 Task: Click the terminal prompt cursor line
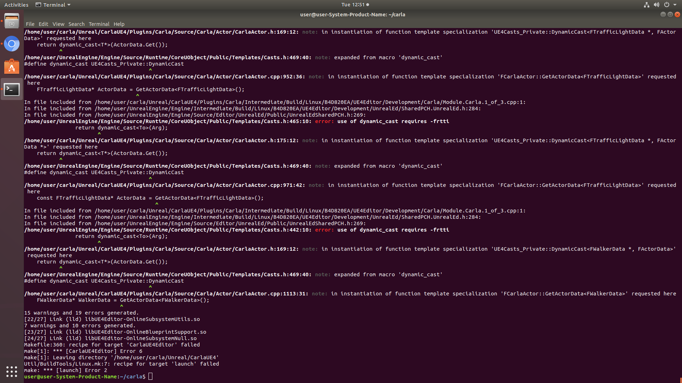pyautogui.click(x=150, y=376)
